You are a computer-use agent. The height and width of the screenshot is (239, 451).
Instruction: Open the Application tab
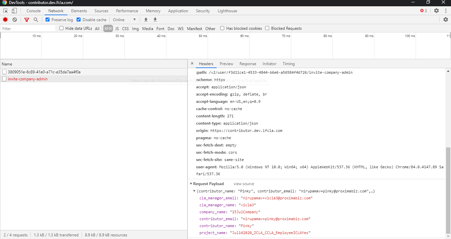178,11
